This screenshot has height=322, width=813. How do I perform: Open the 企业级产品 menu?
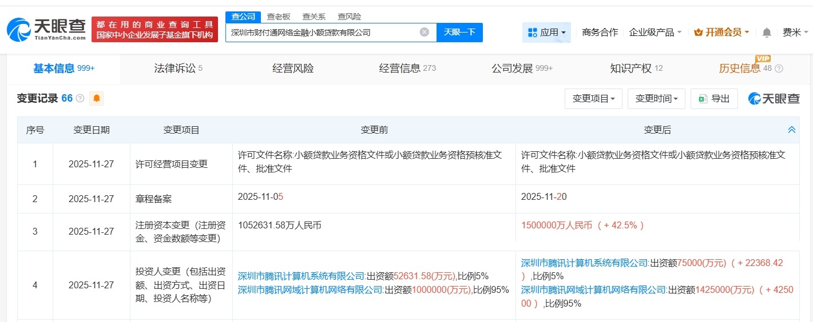click(655, 33)
